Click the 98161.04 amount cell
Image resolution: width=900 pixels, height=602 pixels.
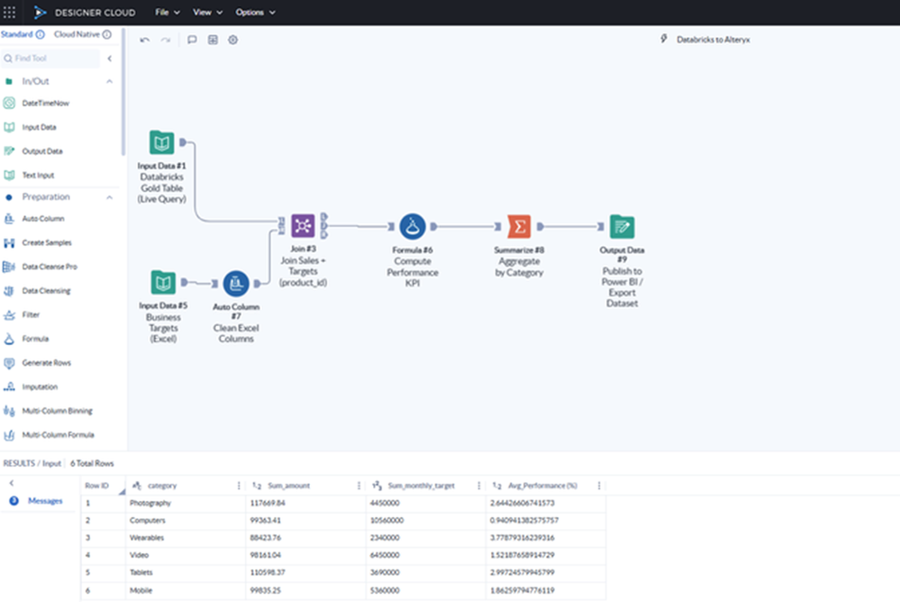pyautogui.click(x=306, y=555)
